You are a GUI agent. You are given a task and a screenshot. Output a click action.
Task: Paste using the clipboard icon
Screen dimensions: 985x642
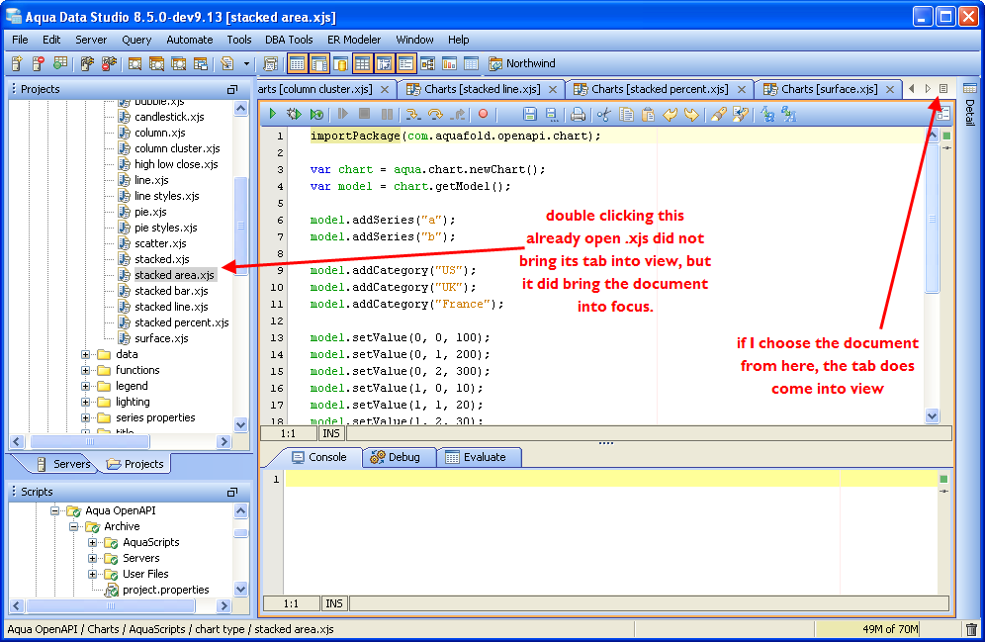click(648, 114)
